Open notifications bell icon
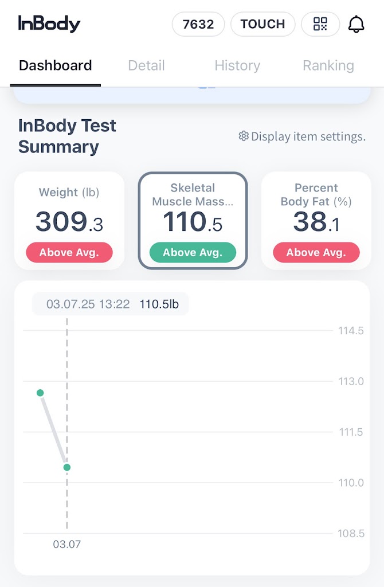Image resolution: width=384 pixels, height=587 pixels. 356,24
